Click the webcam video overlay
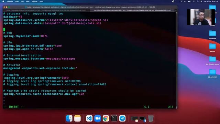The width and height of the screenshot is (220, 124). click(201, 17)
